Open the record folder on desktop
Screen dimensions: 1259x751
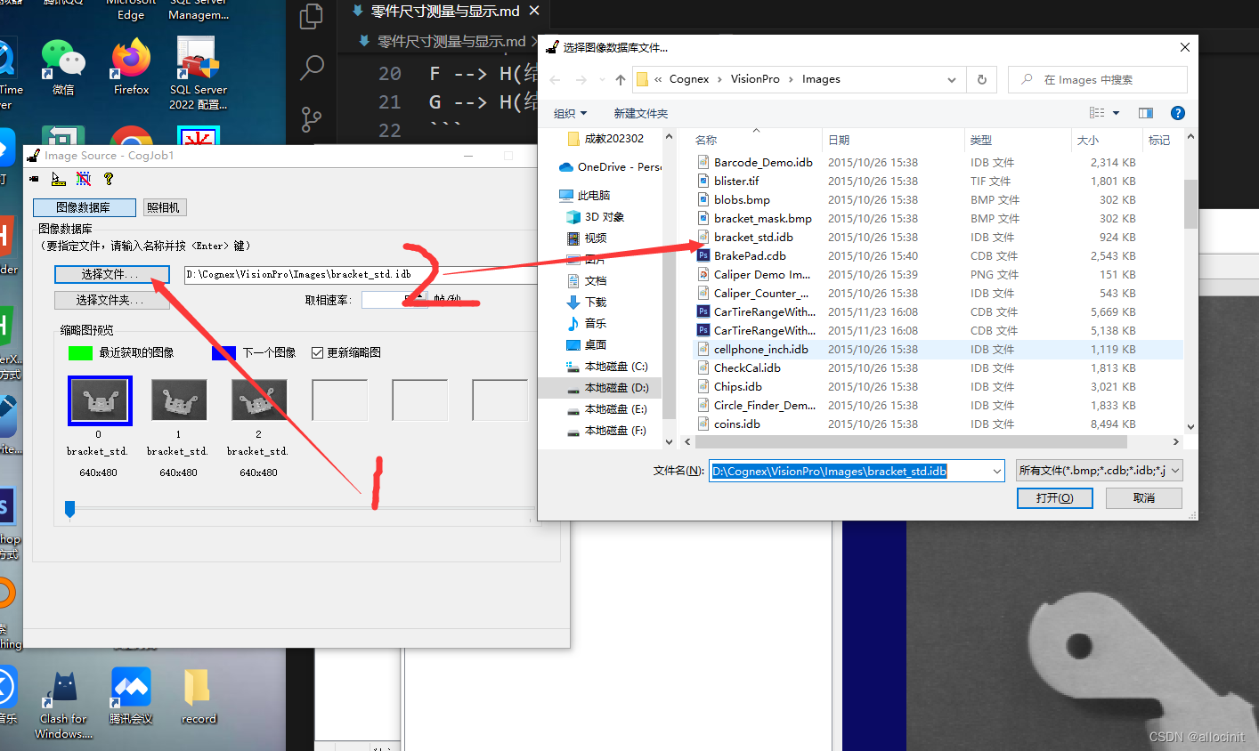[x=198, y=697]
